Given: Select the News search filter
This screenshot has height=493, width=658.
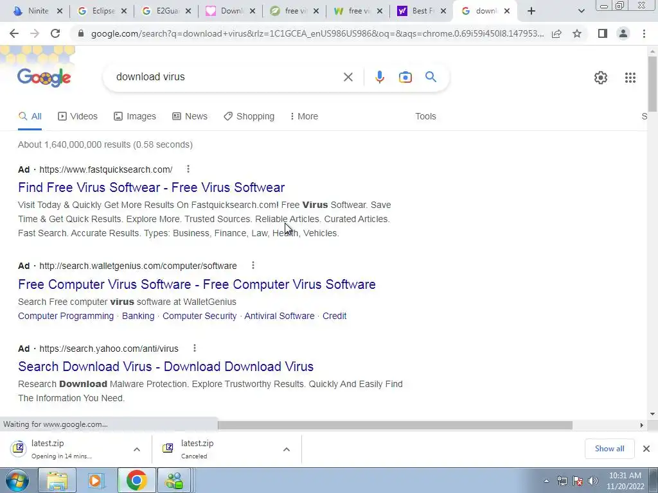Looking at the screenshot, I should point(190,117).
